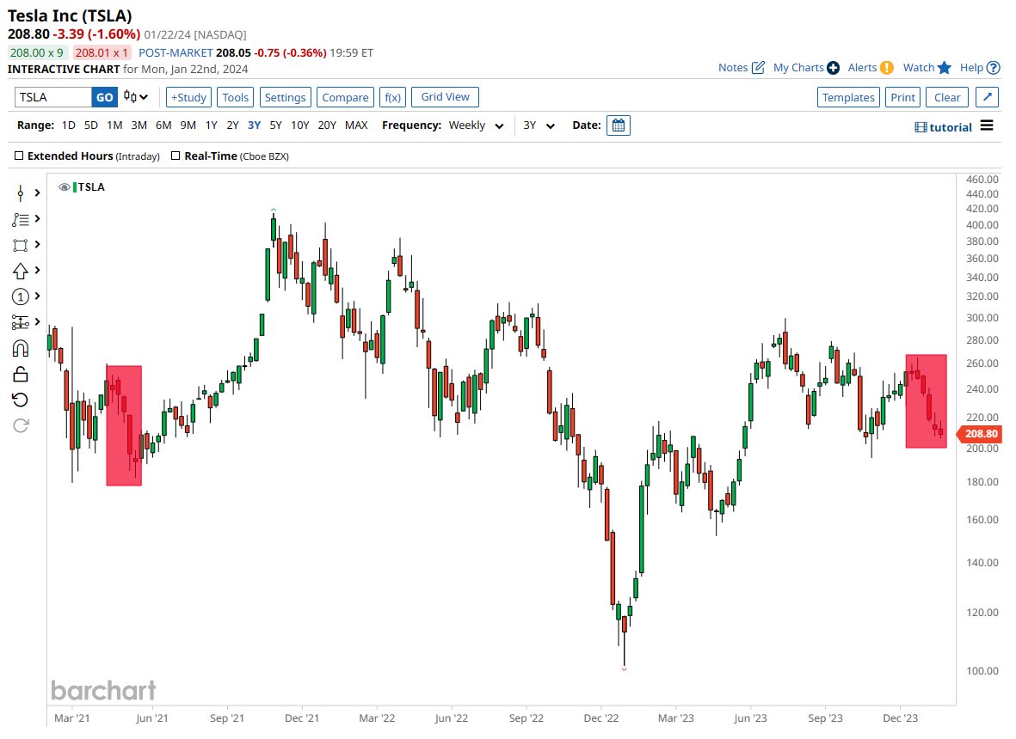The width and height of the screenshot is (1016, 739).
Task: Expand measurement tools flyout chevron
Action: click(38, 322)
